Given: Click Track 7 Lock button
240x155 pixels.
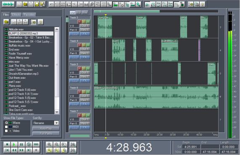Looking at the screenshot, I should [74, 127].
